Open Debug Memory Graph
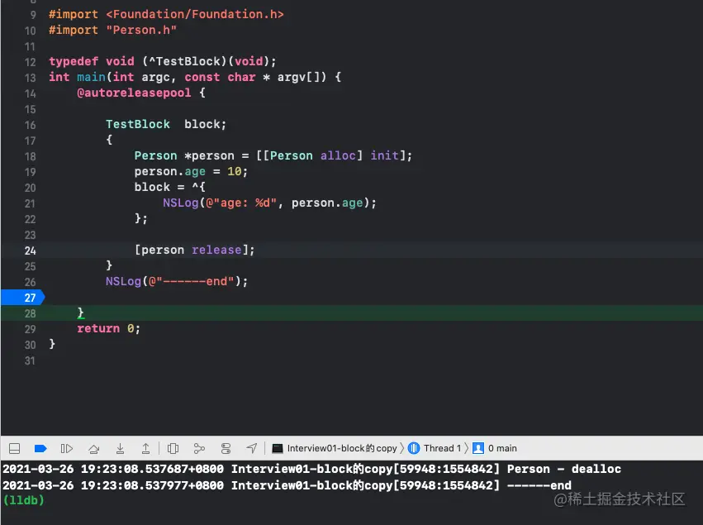This screenshot has width=703, height=525. coord(199,448)
